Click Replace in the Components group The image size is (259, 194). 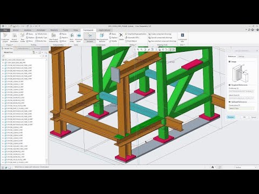113,38
